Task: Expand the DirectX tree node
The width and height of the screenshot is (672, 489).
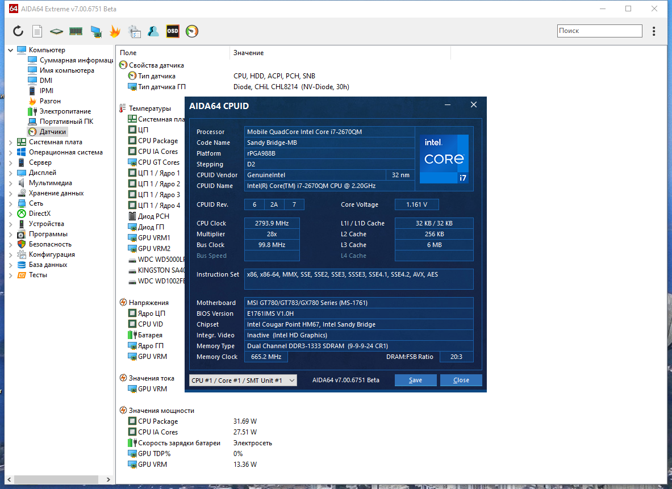Action: pos(10,214)
